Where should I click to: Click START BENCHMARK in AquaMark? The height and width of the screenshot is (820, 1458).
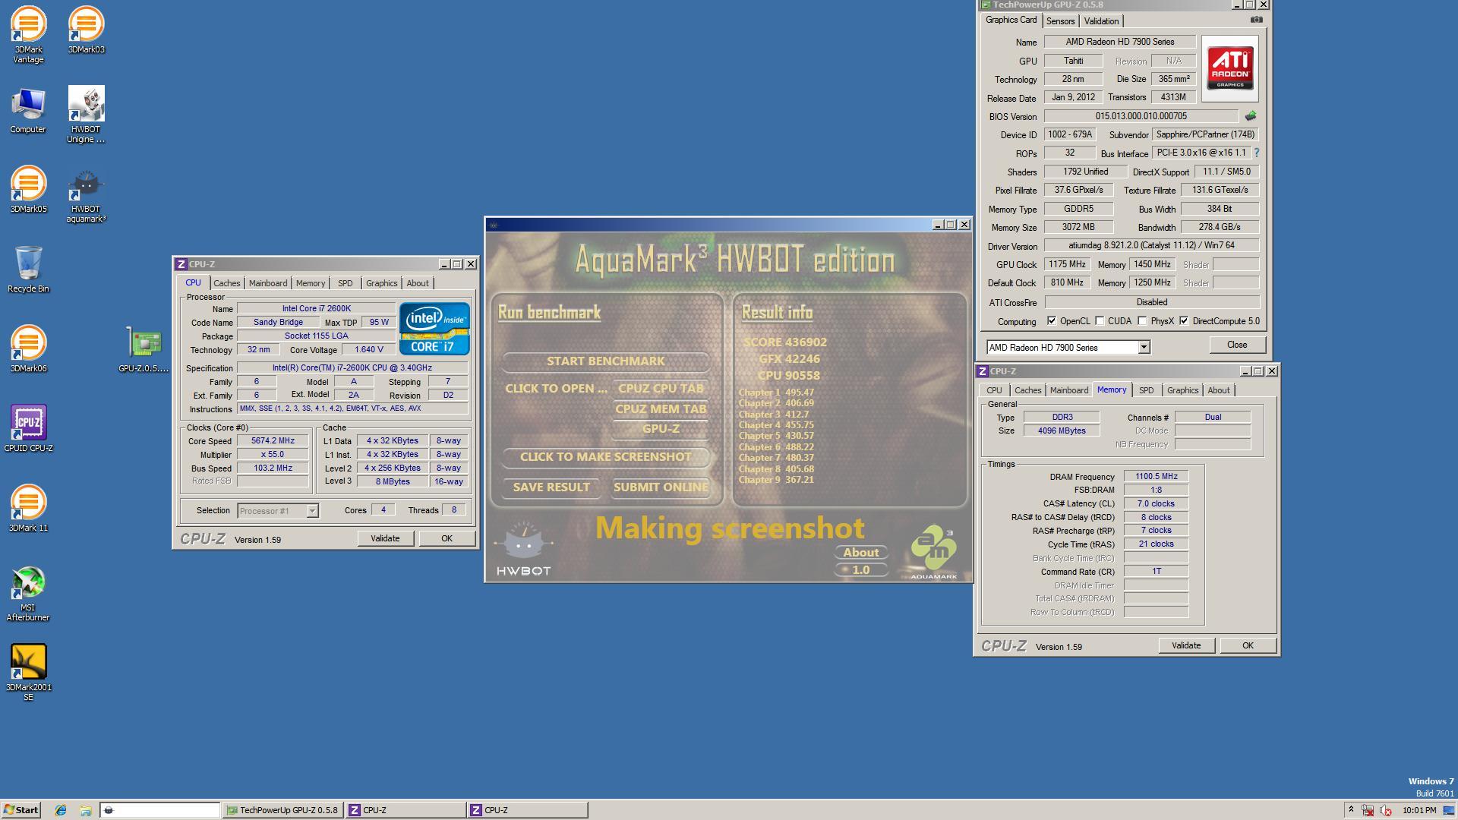(605, 361)
